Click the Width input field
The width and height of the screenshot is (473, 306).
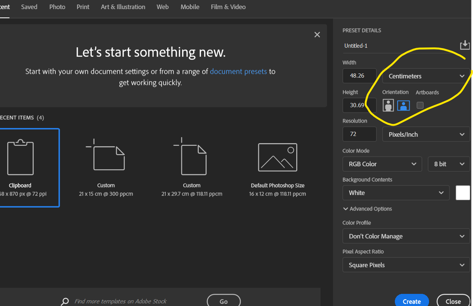click(360, 76)
